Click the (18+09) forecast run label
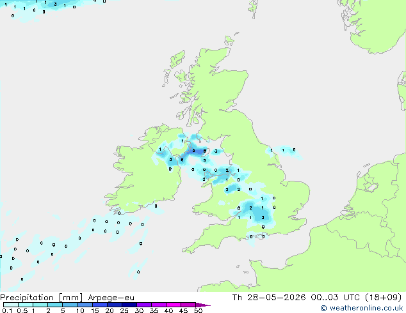The width and height of the screenshot is (406, 313). point(383,298)
